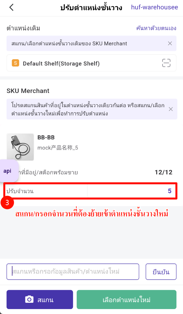Image resolution: width=183 pixels, height=314 pixels.
Task: Choose เลือกตำแหน่งใหม่ green button
Action: 127,299
